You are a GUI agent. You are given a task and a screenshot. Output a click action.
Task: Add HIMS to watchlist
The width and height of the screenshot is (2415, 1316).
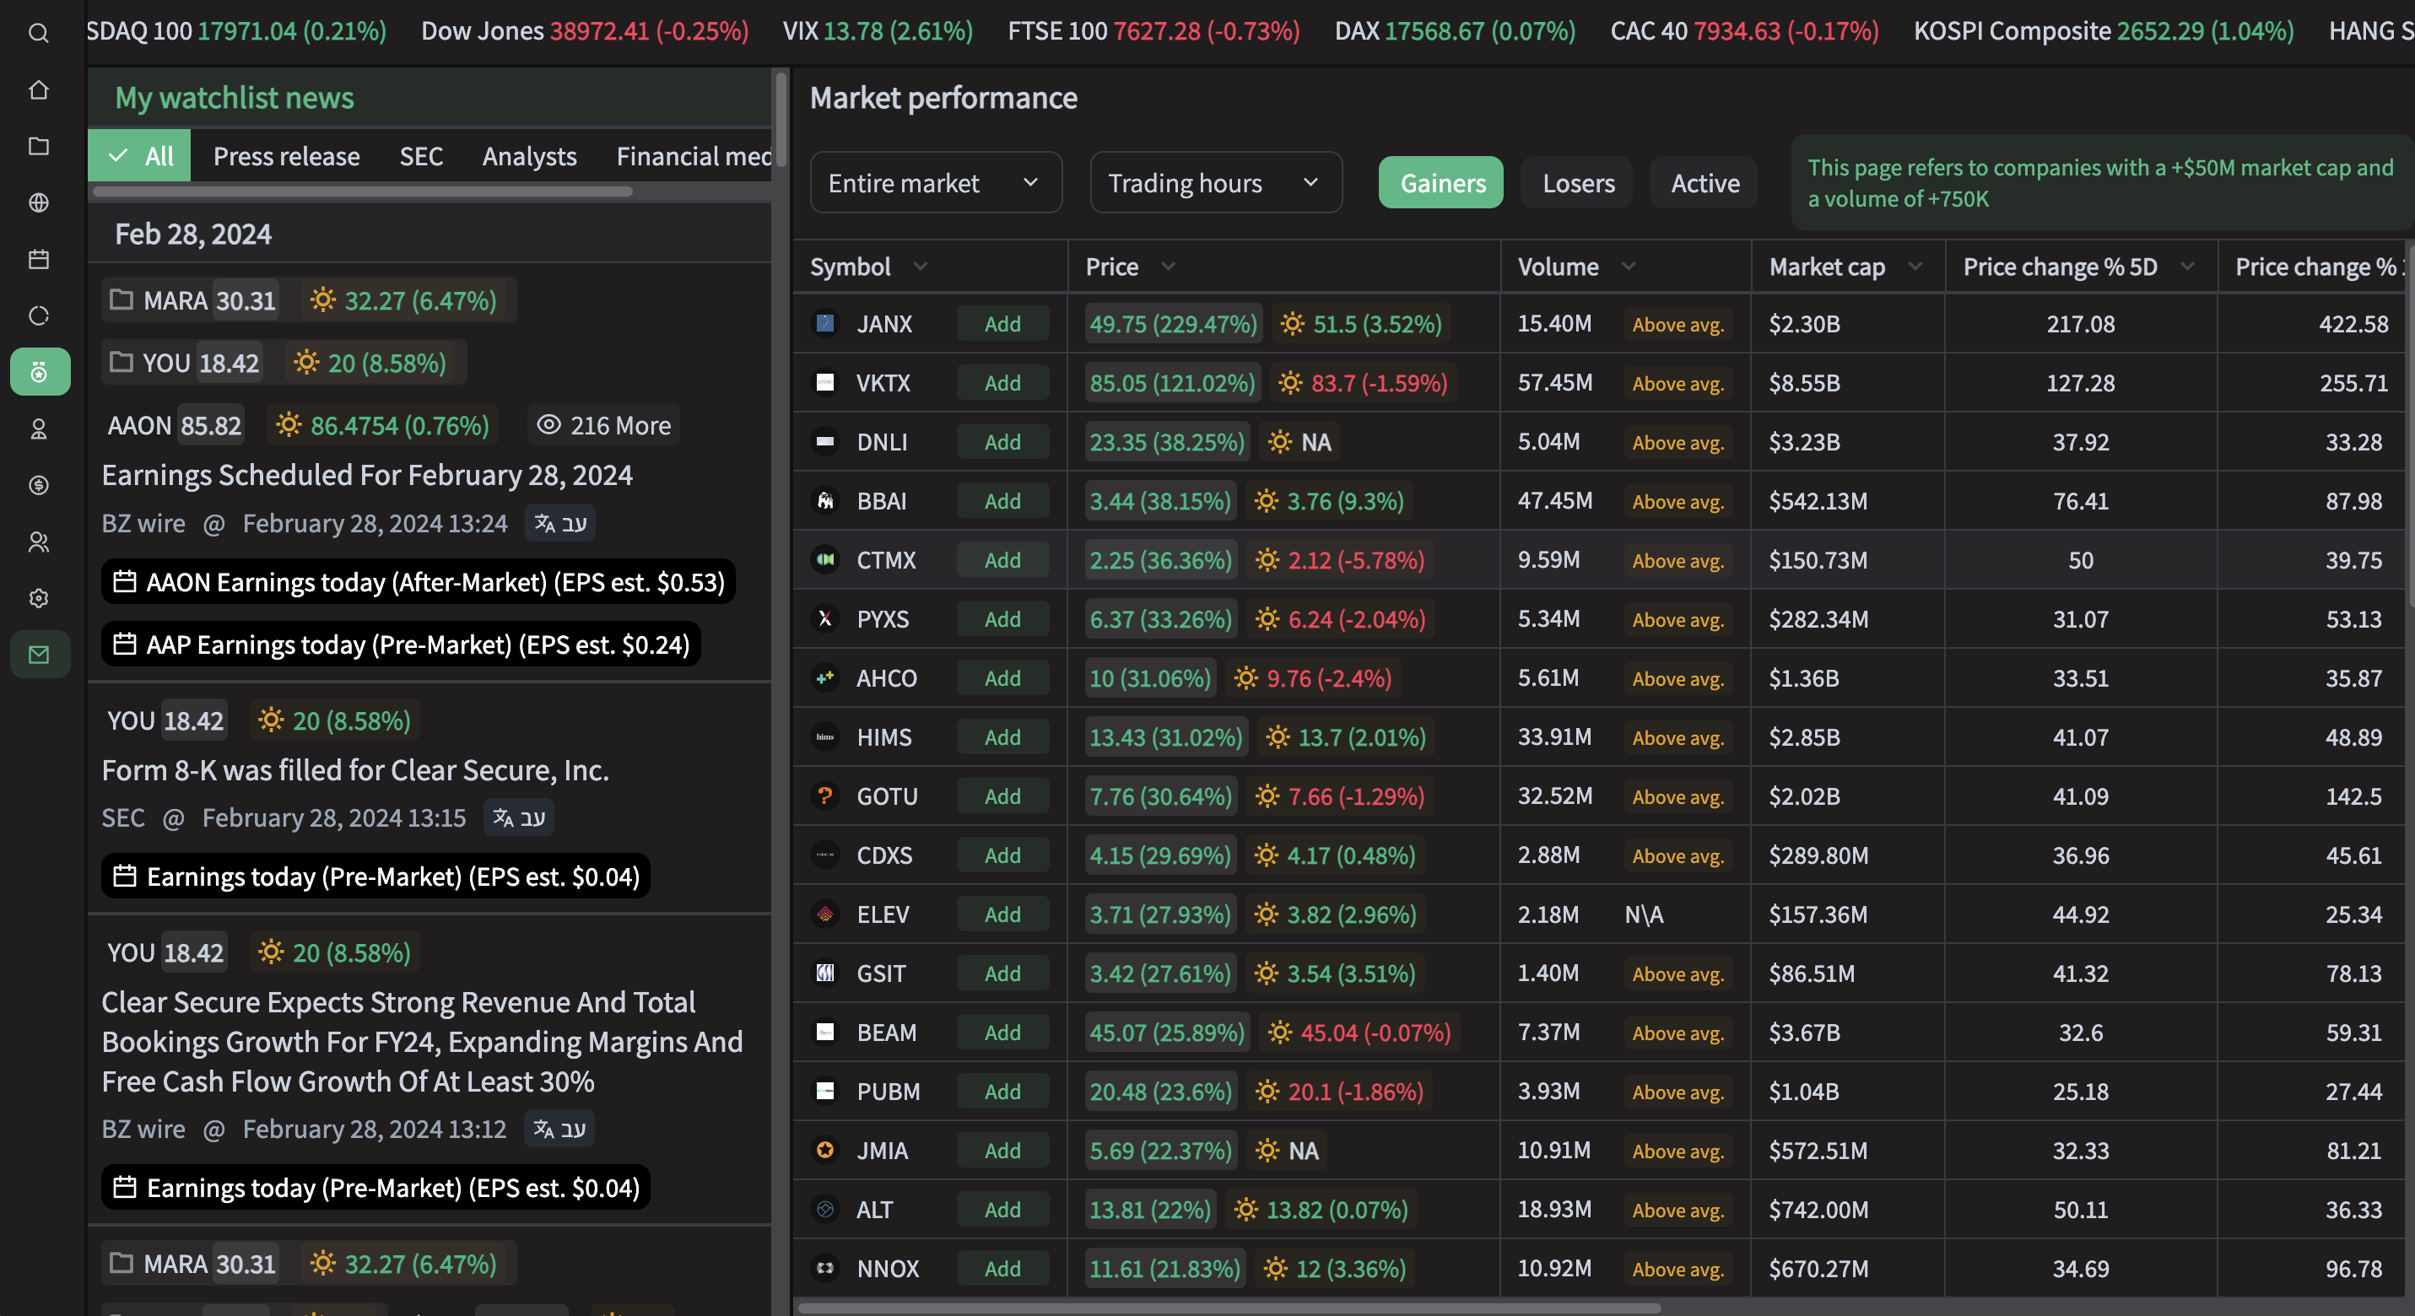click(1002, 737)
